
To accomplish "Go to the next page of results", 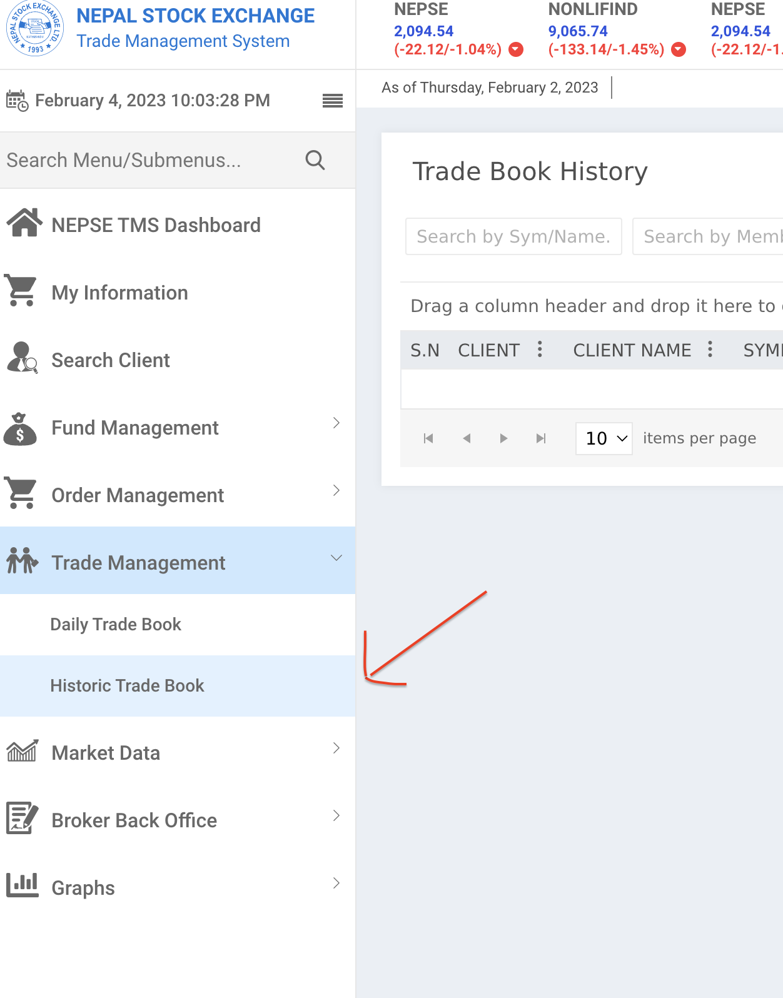I will (x=503, y=438).
